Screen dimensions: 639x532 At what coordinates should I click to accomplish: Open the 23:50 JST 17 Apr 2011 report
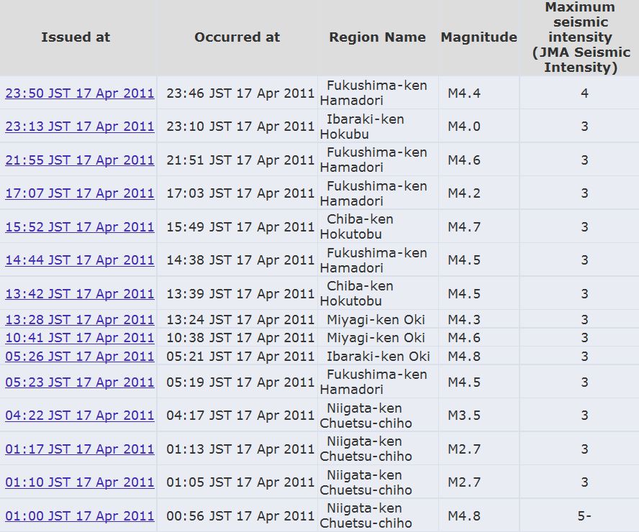[79, 93]
